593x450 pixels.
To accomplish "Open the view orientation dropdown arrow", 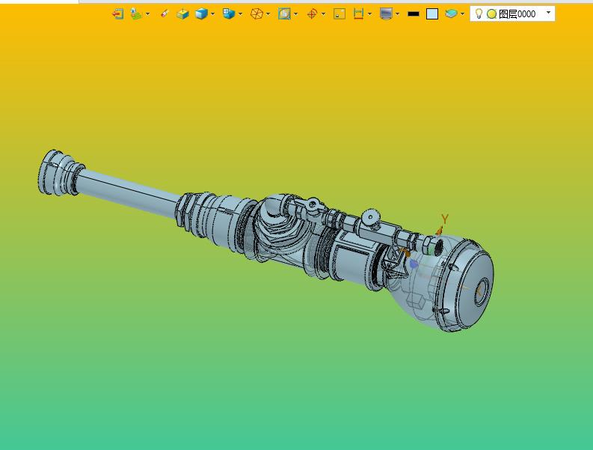I will pyautogui.click(x=240, y=14).
